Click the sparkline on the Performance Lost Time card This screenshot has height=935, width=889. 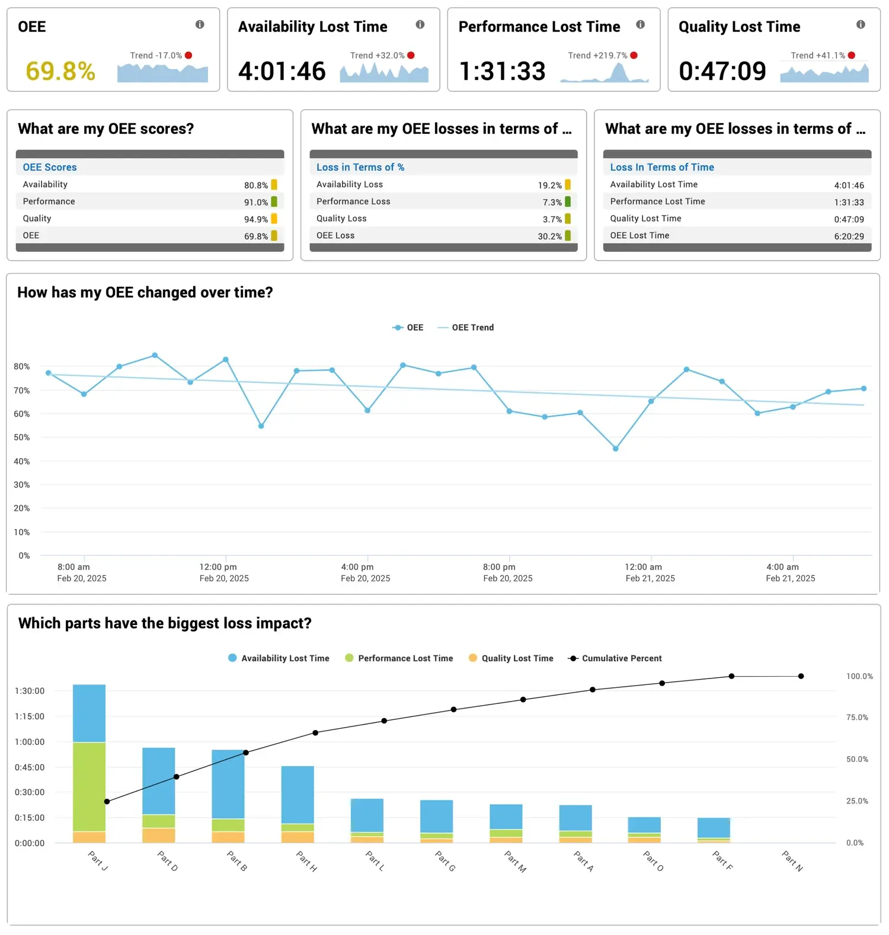(x=605, y=73)
